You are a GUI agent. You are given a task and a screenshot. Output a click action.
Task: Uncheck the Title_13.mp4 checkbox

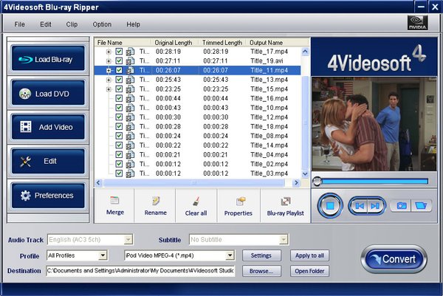[119, 80]
